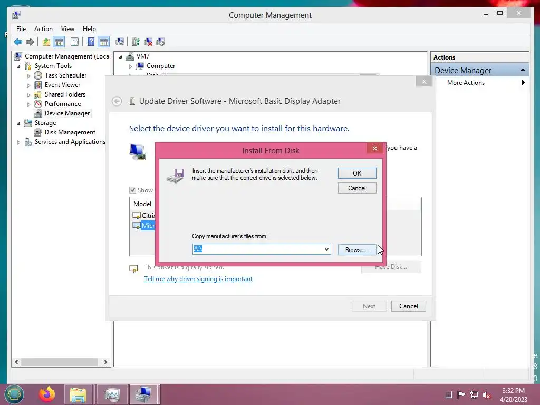Click the Forward arrow in the toolbar
This screenshot has height=405, width=540.
(x=30, y=42)
